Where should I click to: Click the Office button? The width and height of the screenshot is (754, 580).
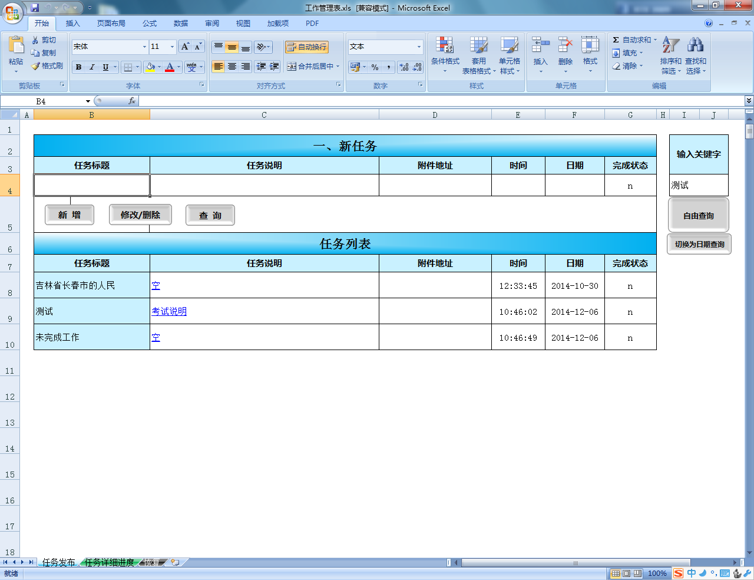click(x=12, y=12)
